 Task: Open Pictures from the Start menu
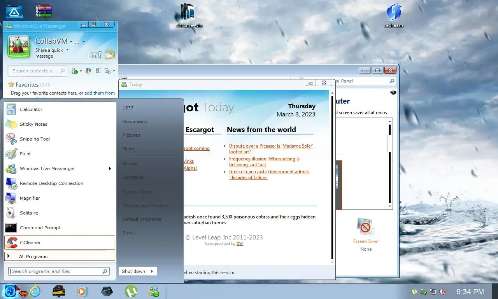pyautogui.click(x=131, y=135)
